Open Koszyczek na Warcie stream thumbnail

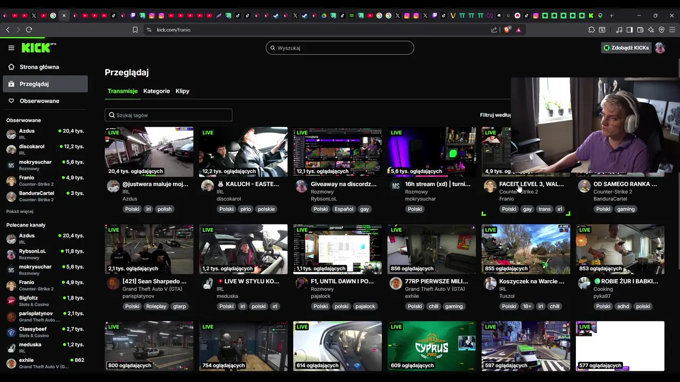(526, 249)
